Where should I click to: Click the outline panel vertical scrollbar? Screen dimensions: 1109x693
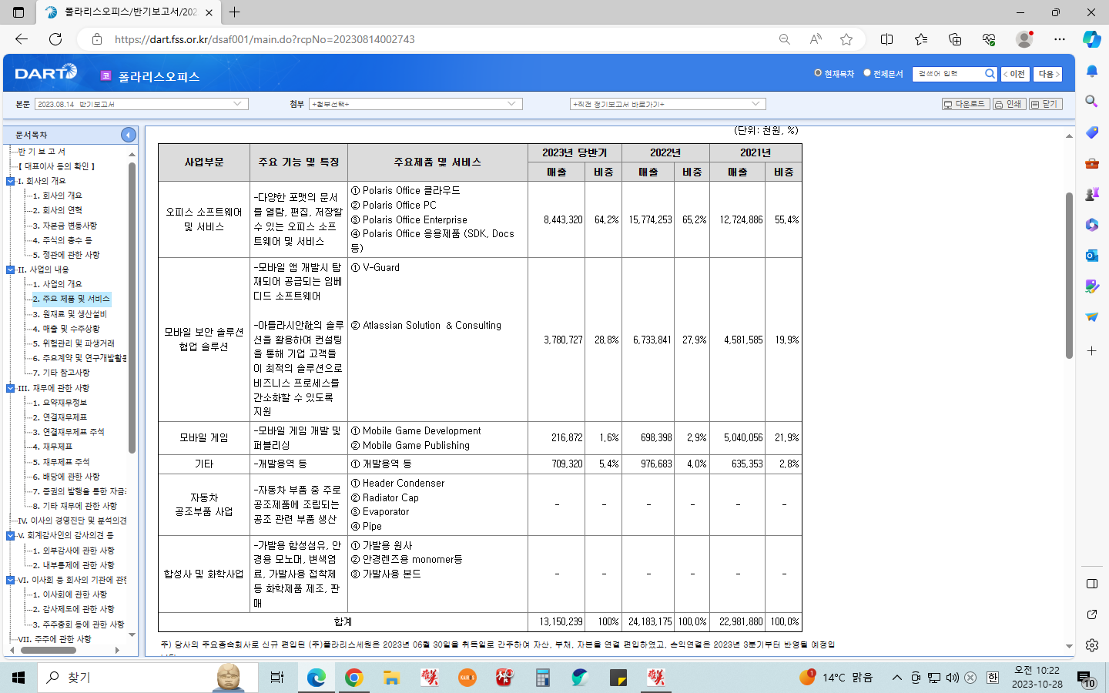[132, 308]
